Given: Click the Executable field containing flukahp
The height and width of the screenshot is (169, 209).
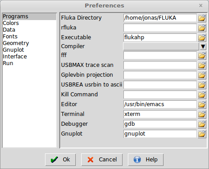Looking at the screenshot, I should (160, 37).
